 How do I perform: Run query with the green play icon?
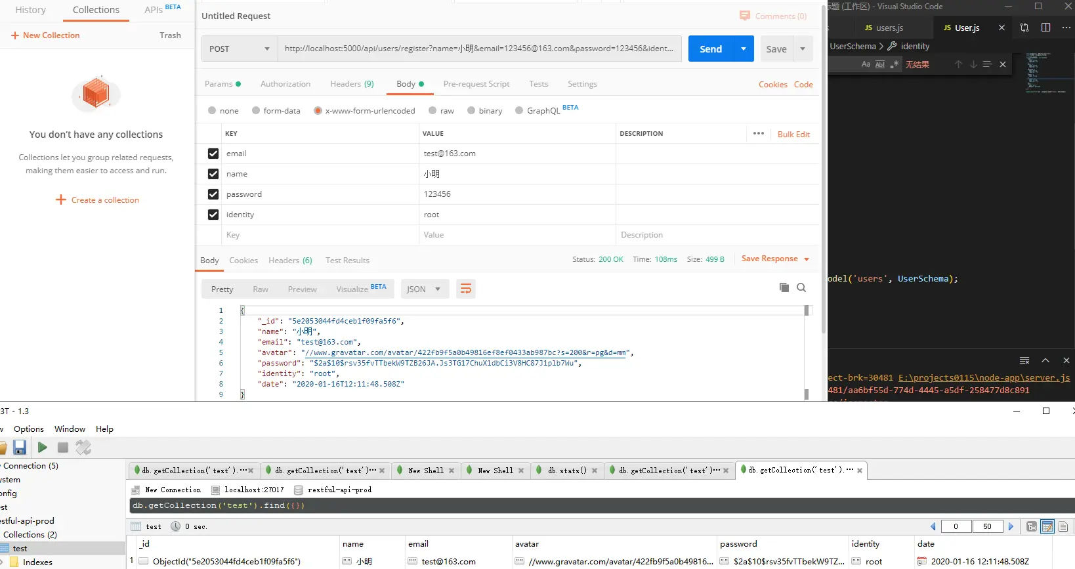(x=43, y=448)
